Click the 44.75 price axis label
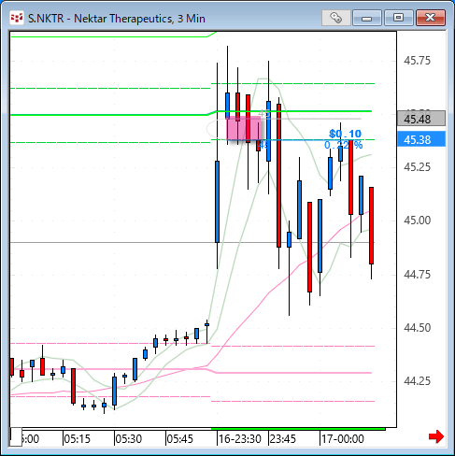The height and width of the screenshot is (456, 455). [x=417, y=275]
